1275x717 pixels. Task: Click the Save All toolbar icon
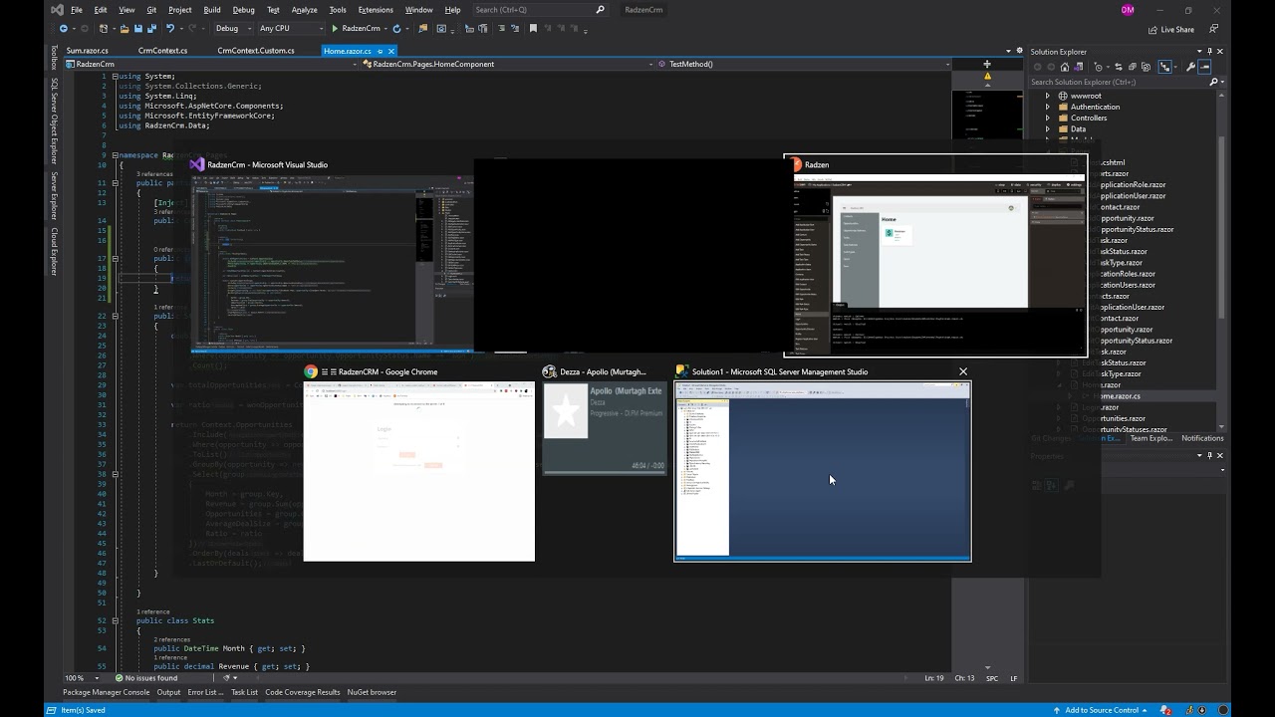(x=151, y=28)
